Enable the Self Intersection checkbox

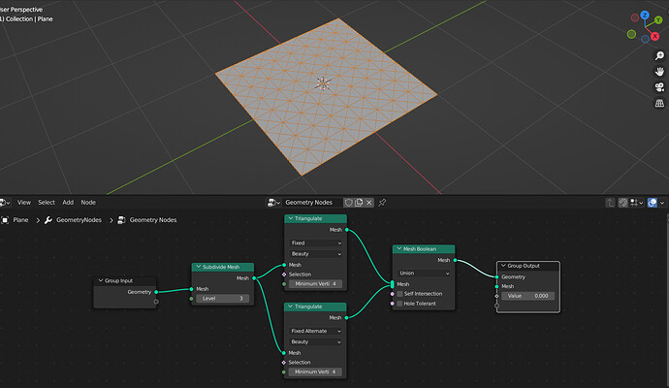pos(399,294)
